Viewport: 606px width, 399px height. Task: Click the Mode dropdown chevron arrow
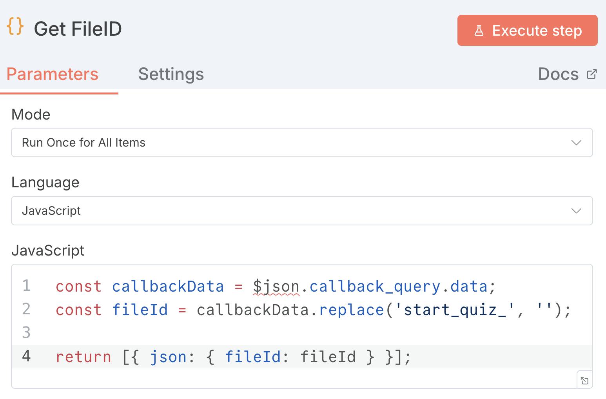[x=576, y=143]
